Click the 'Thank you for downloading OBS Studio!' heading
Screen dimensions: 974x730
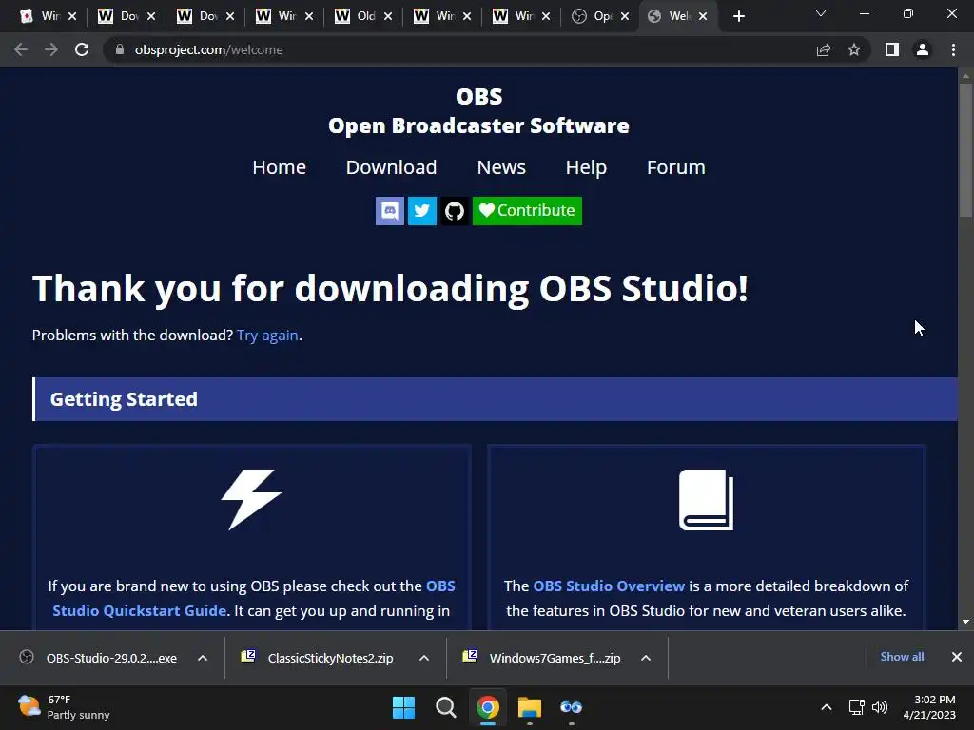[x=390, y=288]
